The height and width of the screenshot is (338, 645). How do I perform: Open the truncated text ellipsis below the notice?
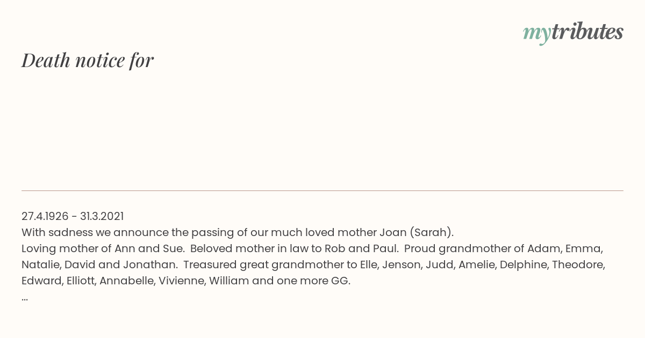point(25,298)
